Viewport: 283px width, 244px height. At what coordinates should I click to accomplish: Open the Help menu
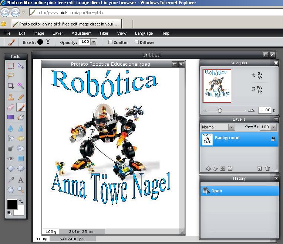(165, 33)
